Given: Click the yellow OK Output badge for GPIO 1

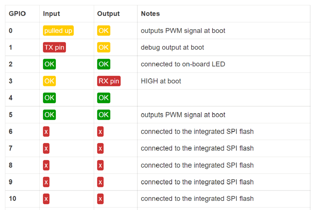Looking at the screenshot, I should tap(104, 47).
